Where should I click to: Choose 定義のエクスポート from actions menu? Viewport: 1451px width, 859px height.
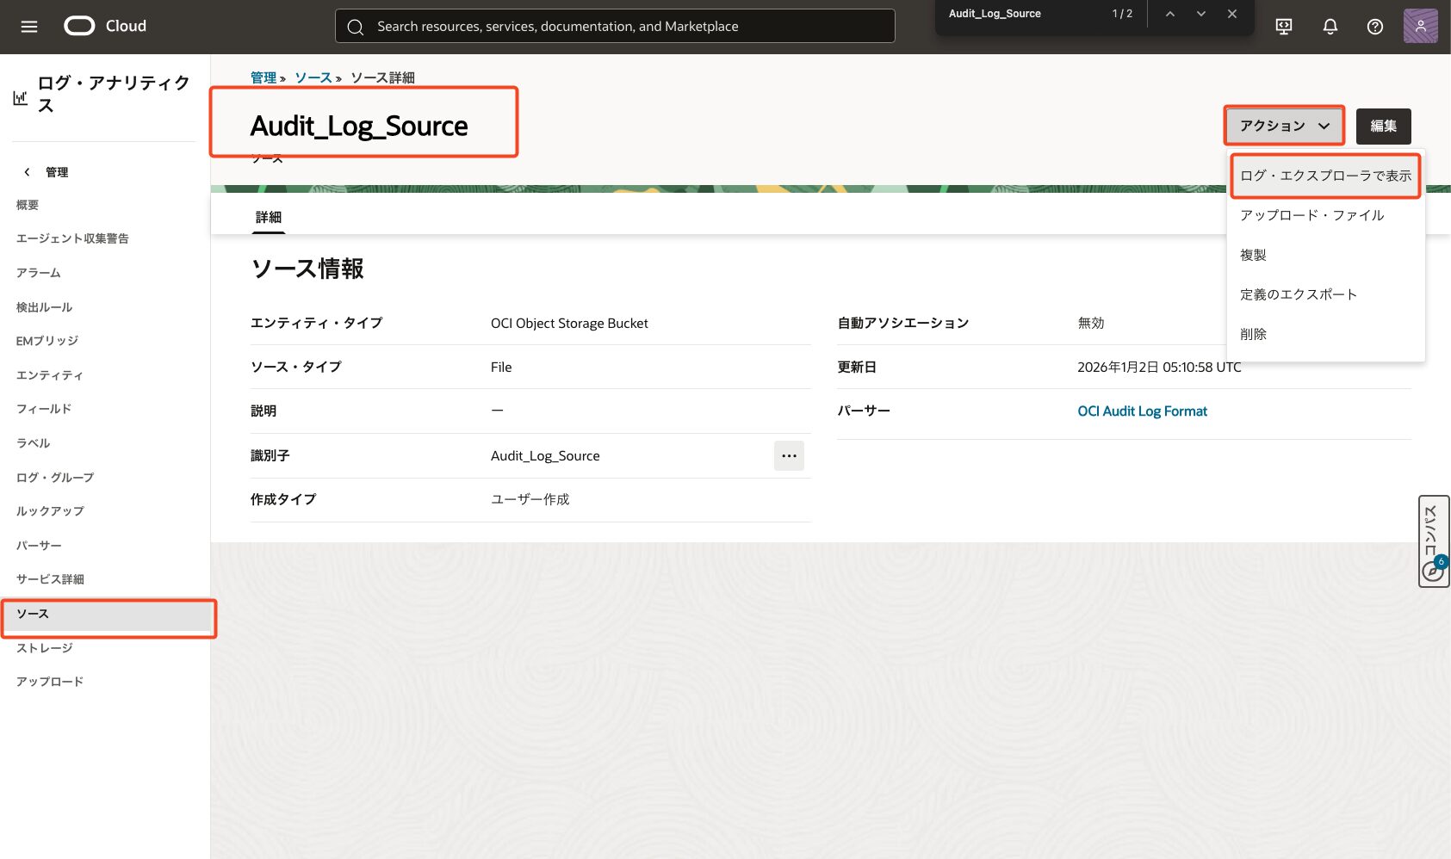click(1299, 294)
